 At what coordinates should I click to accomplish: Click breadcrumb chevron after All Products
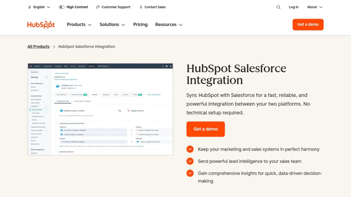coord(54,47)
